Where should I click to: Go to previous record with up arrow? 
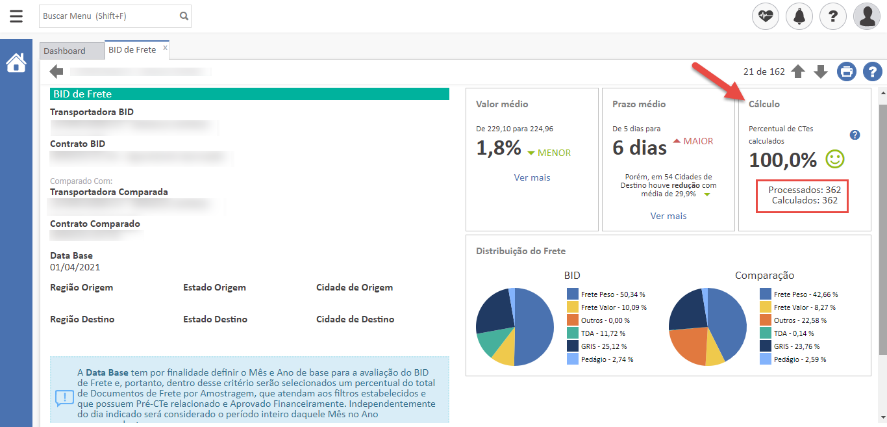coord(798,71)
